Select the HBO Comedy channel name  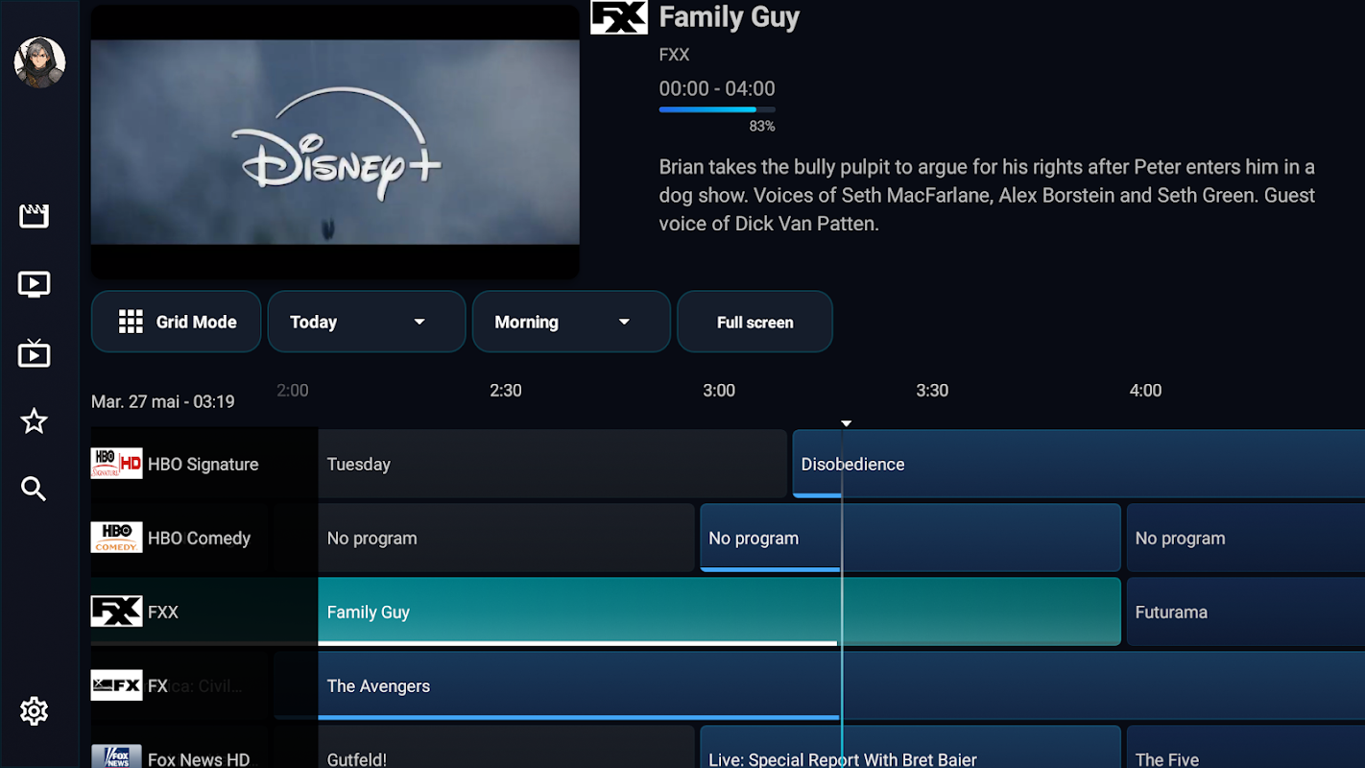[x=199, y=538]
